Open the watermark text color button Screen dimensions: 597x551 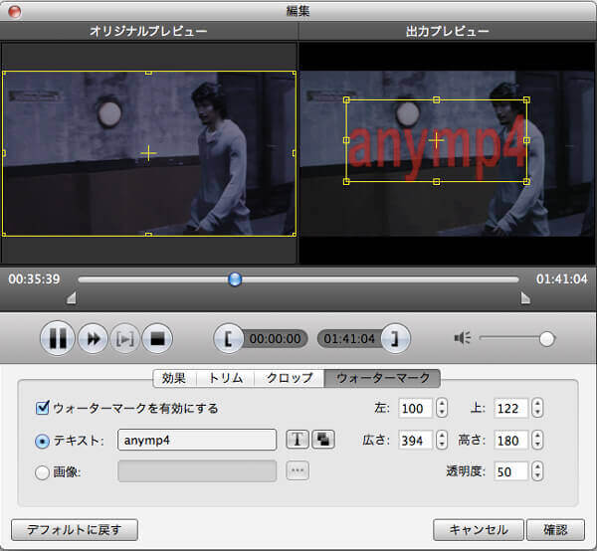click(x=323, y=440)
